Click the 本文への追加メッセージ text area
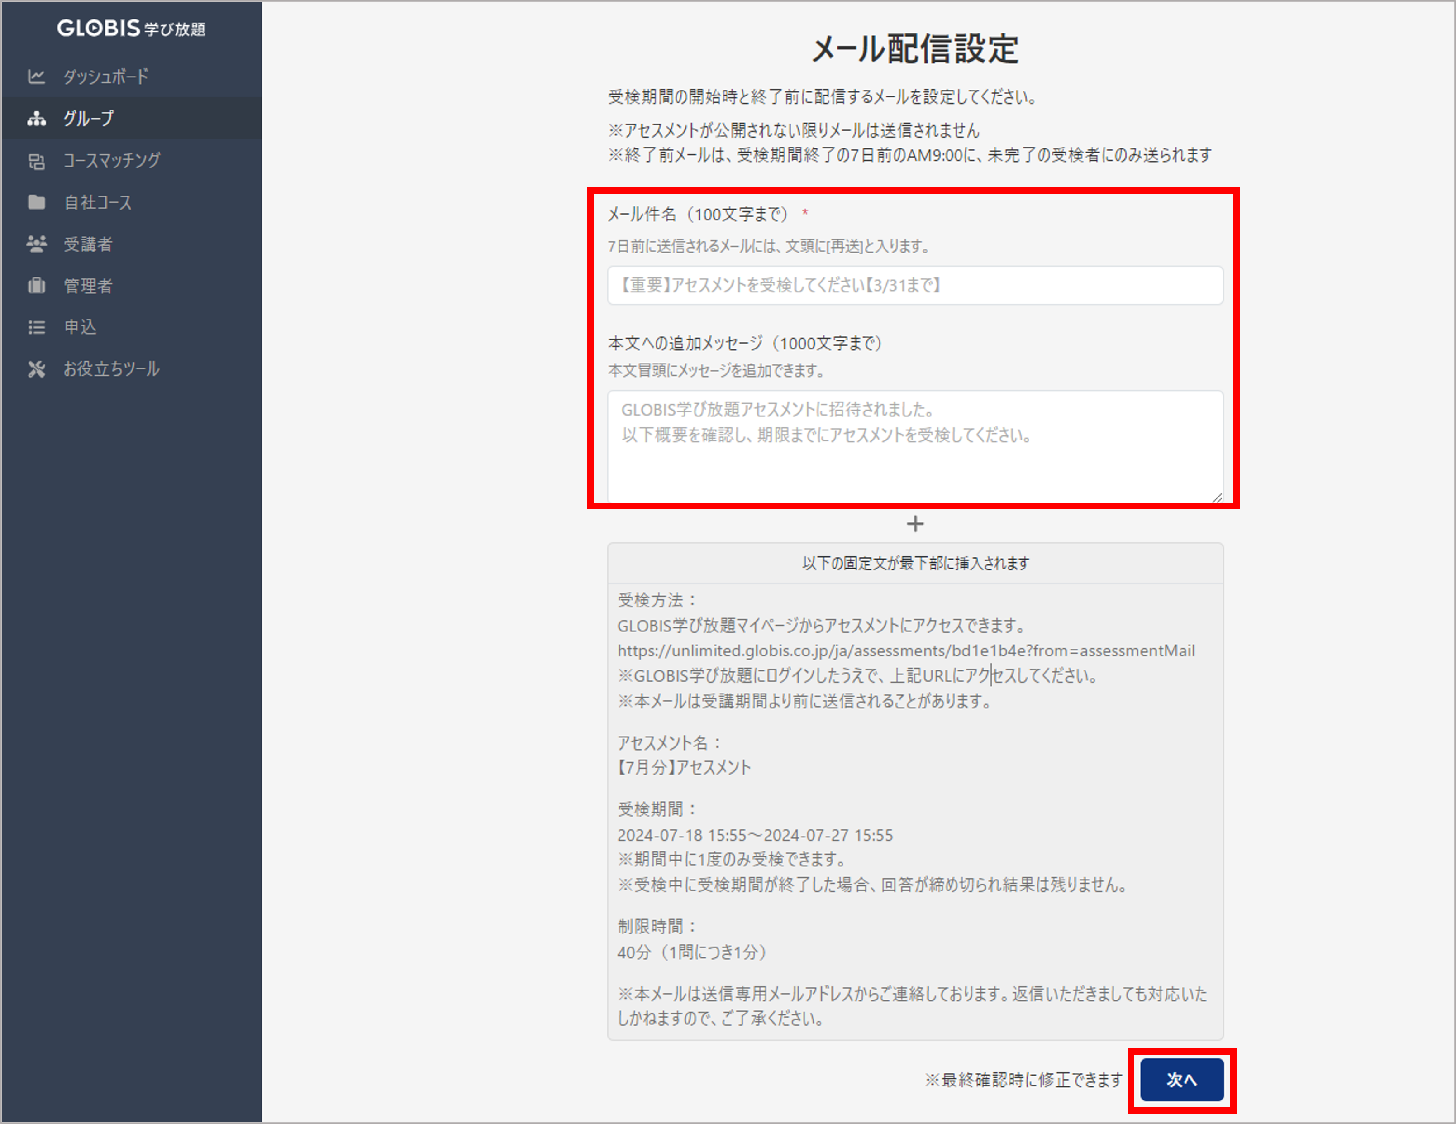The height and width of the screenshot is (1124, 1456). (915, 447)
